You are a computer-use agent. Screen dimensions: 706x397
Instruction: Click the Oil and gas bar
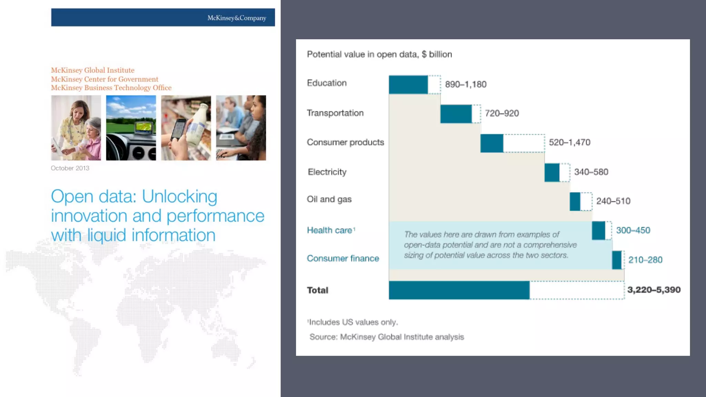click(575, 202)
